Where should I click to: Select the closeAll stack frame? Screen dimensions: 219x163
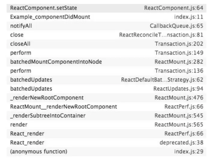pos(106,44)
